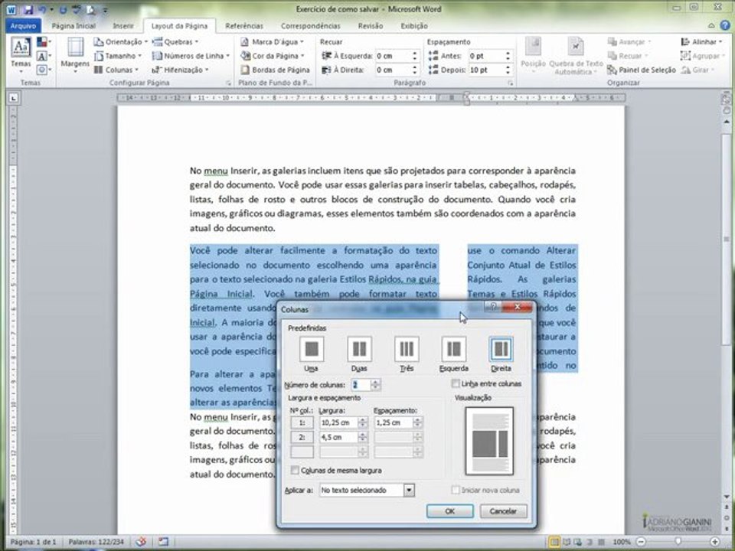Check Colunas de mesma largura
Screen dimensions: 735x551
click(x=295, y=470)
